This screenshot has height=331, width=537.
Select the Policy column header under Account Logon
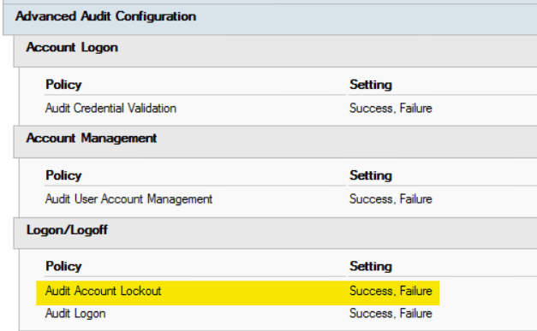[63, 85]
